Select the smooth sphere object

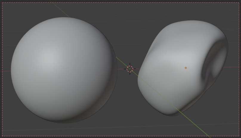[x=64, y=70]
